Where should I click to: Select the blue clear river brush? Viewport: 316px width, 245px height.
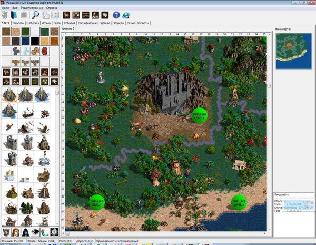click(x=16, y=52)
